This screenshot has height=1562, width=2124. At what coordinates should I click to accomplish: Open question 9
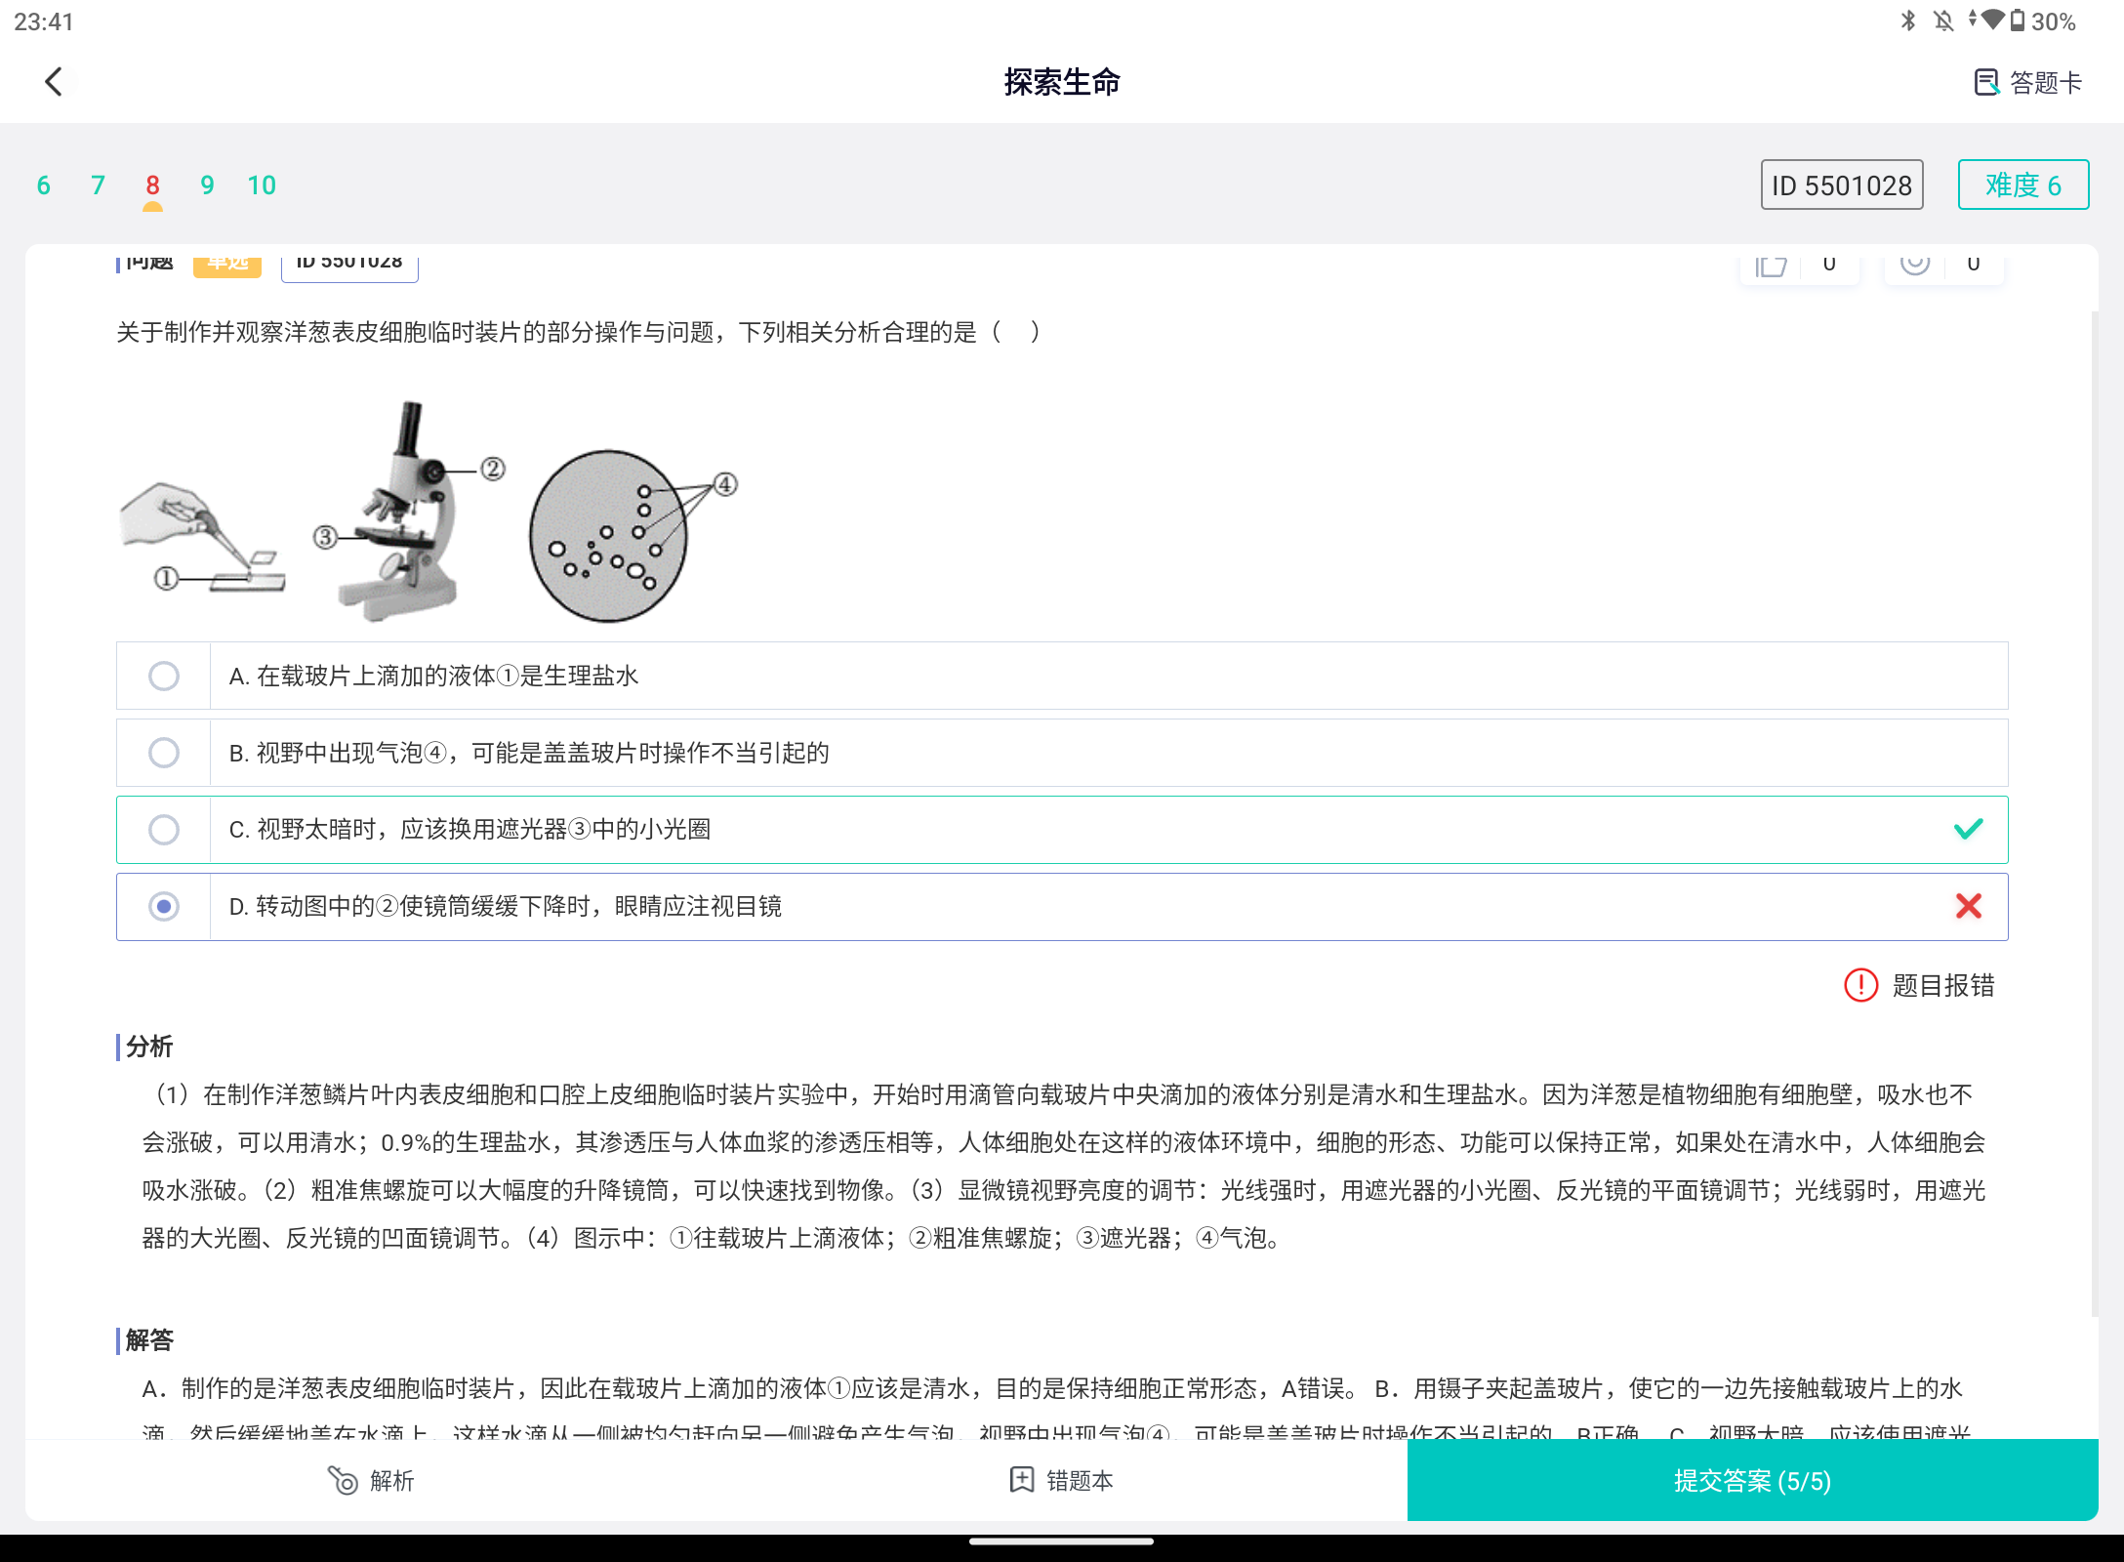(x=206, y=185)
